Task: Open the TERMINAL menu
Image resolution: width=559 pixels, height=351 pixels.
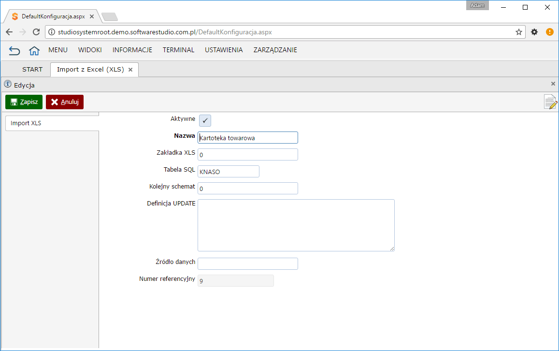Action: pos(179,50)
